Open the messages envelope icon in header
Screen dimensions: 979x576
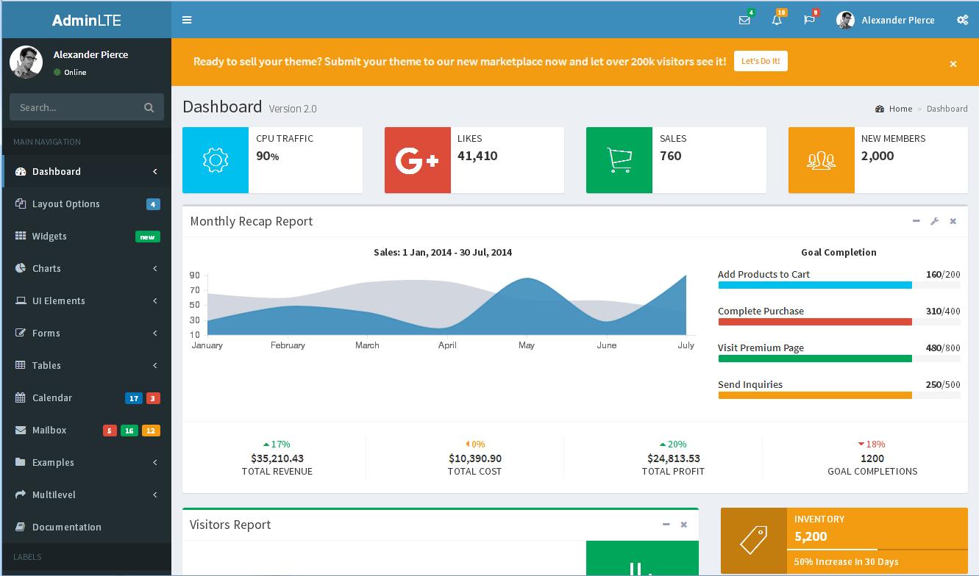click(744, 20)
